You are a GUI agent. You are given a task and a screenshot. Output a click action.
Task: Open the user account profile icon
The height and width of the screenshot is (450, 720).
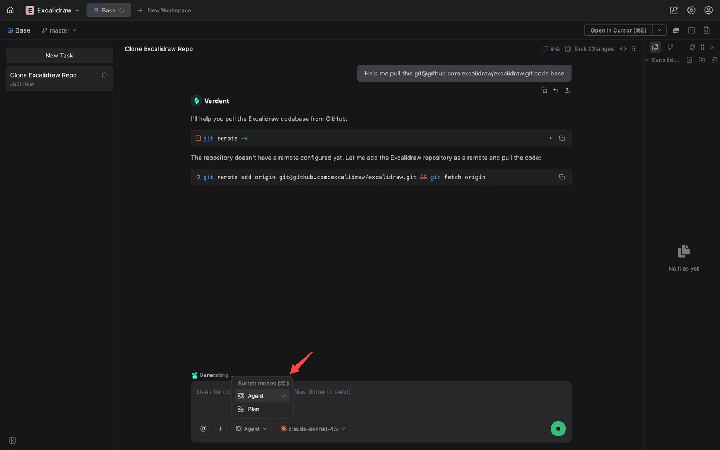point(709,10)
